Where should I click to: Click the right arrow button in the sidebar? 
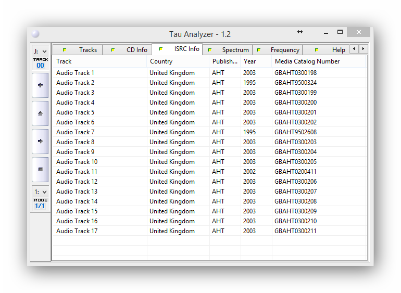tap(40, 141)
